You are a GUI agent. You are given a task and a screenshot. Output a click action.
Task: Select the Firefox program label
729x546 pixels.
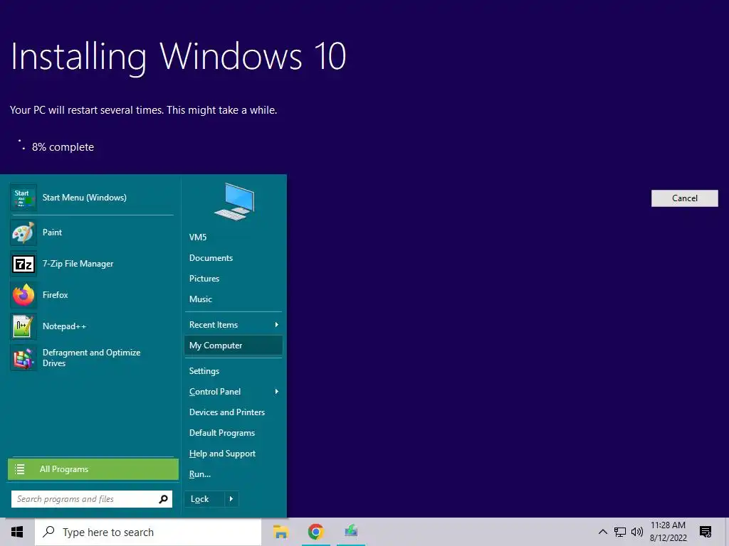point(55,295)
